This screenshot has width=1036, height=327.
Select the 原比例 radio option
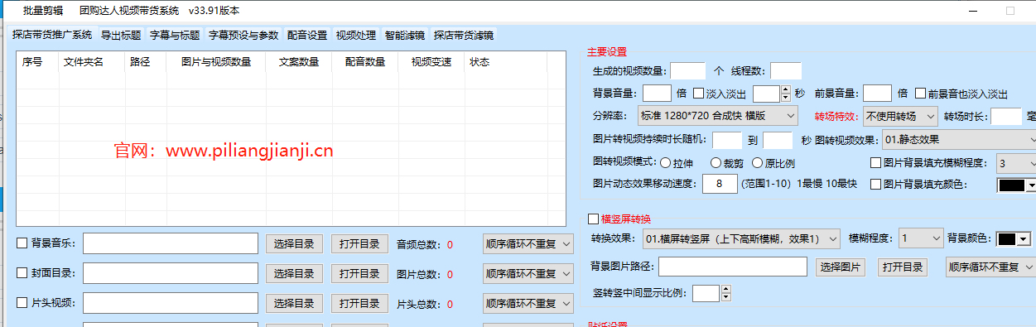(757, 163)
